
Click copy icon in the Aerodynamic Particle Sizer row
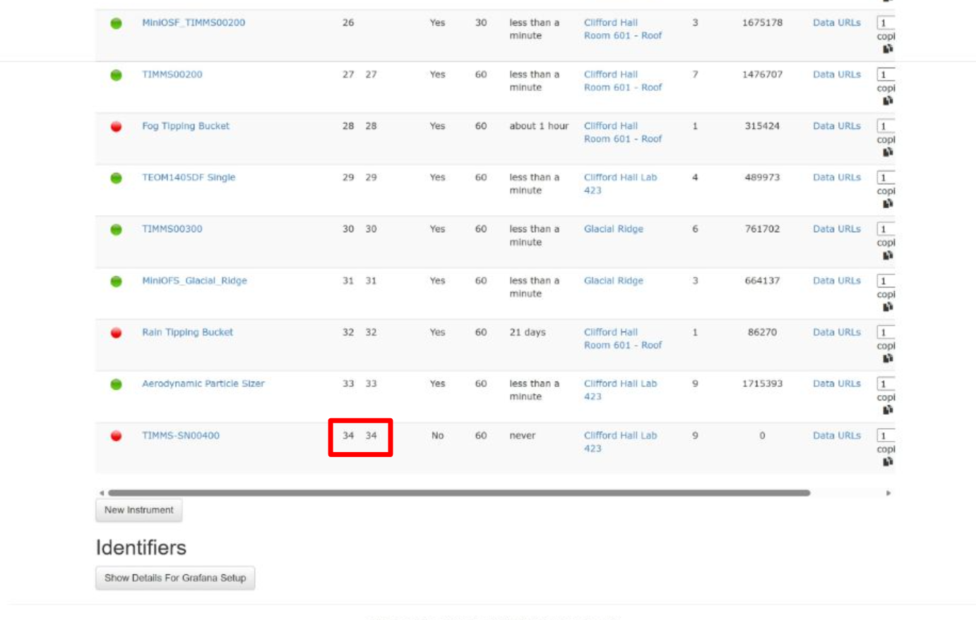888,411
